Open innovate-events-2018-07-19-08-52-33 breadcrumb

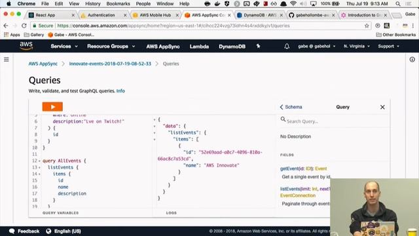(x=110, y=64)
